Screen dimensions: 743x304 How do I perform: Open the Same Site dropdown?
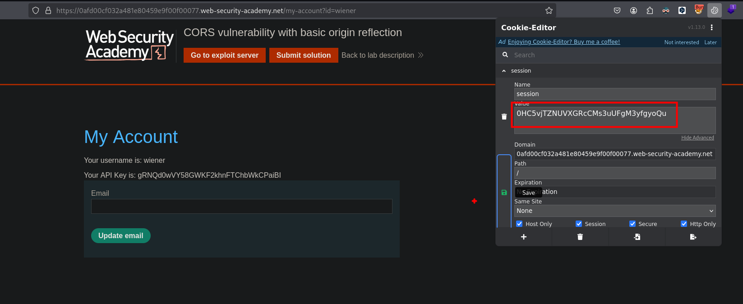point(614,211)
